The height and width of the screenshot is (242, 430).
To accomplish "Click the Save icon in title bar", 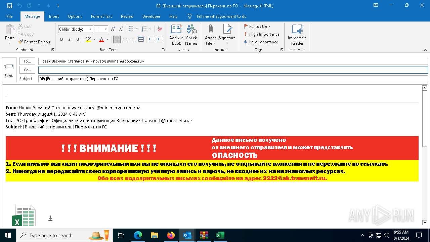I will [x=10, y=6].
